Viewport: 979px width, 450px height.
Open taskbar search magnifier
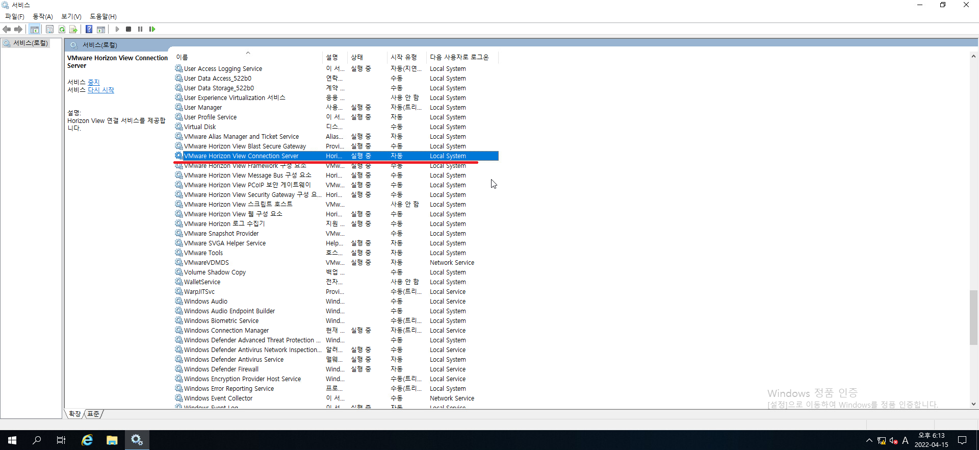click(x=37, y=440)
